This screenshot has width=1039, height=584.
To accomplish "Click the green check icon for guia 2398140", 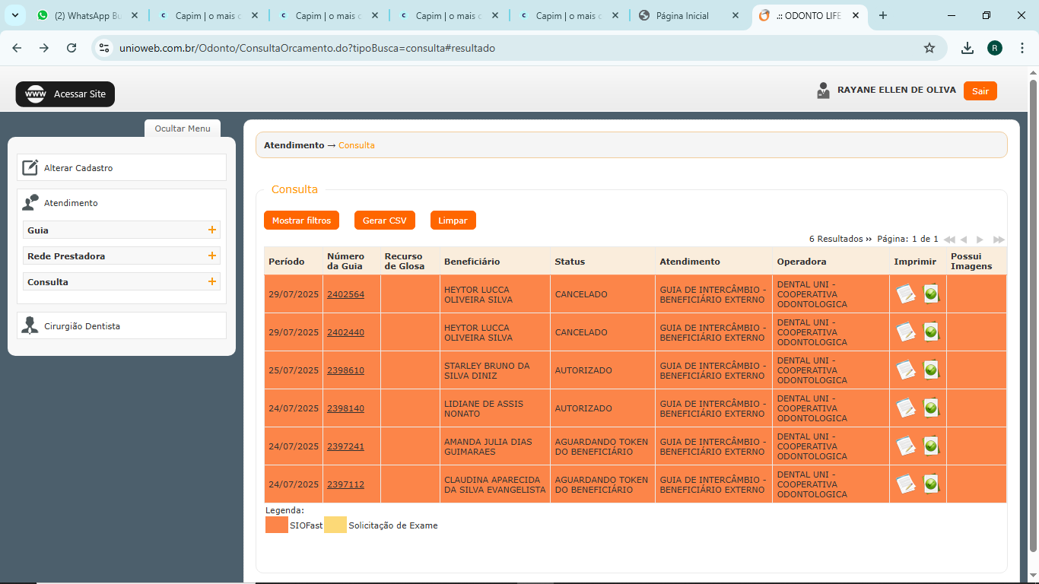I will click(930, 408).
